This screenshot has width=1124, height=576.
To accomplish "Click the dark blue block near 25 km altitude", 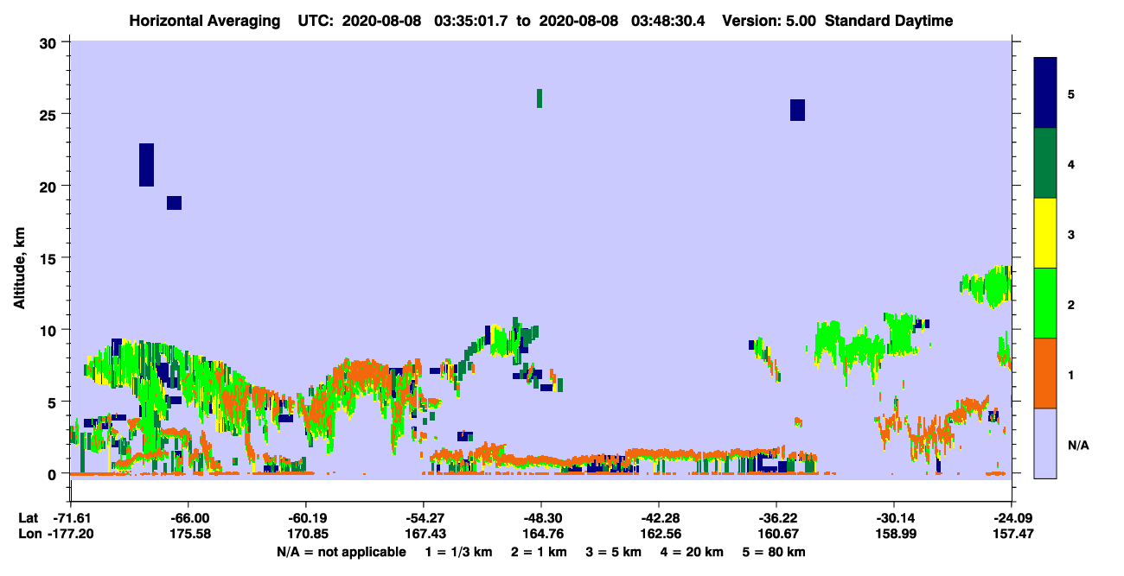I will [797, 110].
